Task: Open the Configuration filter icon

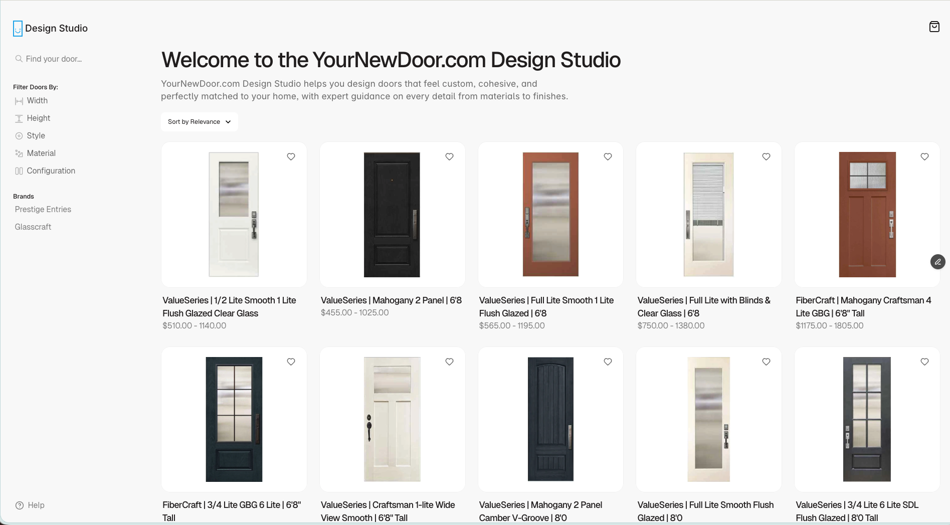Action: click(x=19, y=170)
